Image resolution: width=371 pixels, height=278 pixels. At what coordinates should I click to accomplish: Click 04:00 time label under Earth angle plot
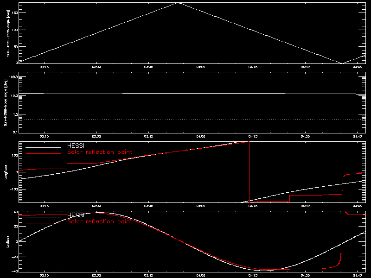pos(201,67)
